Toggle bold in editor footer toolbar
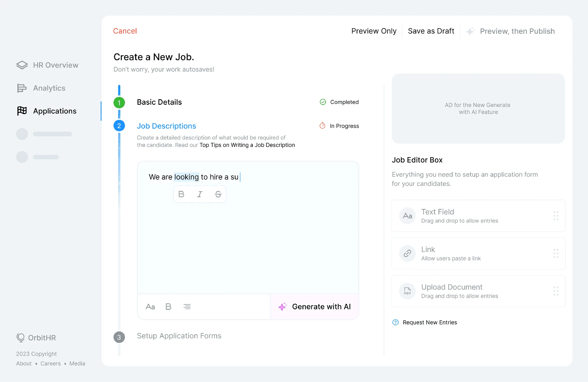 (x=168, y=307)
